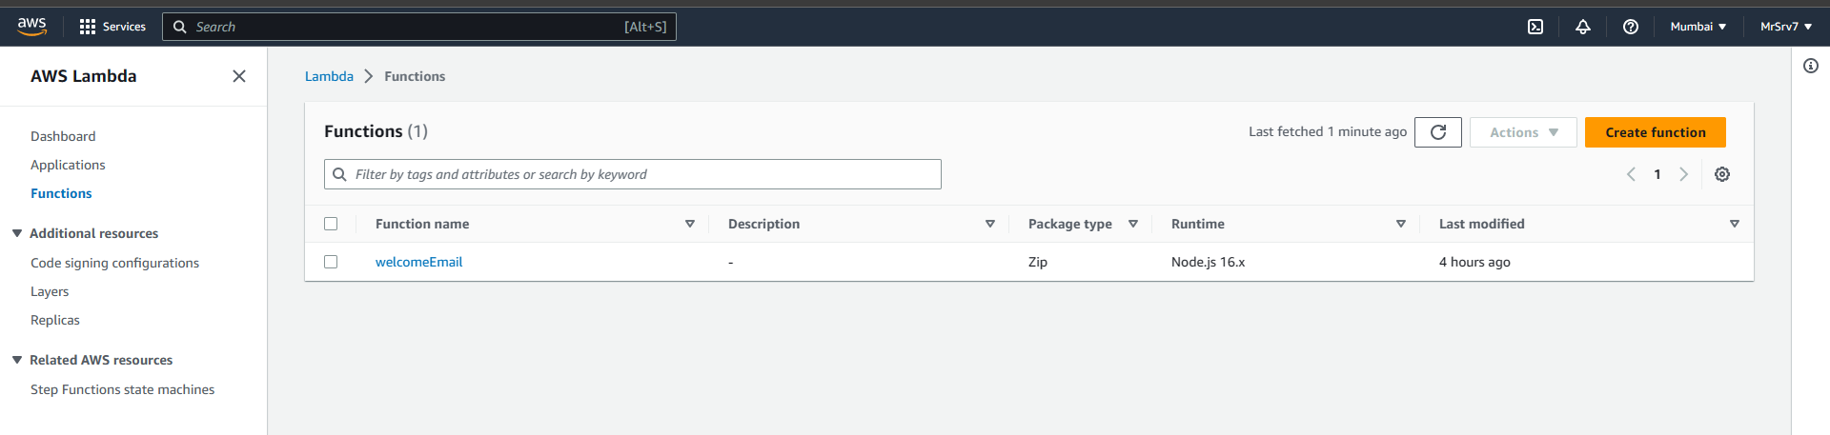Screen dimensions: 1830x435
Task: Collapse the Related AWS resources section
Action: tap(17, 360)
